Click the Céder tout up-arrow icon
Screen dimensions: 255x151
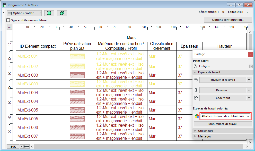(196, 98)
